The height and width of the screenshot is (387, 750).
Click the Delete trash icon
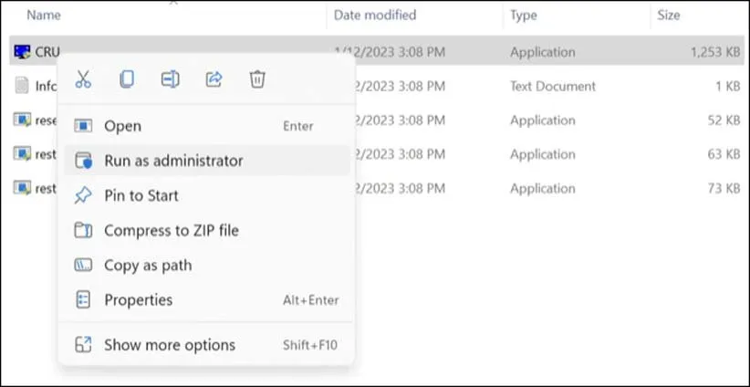257,79
